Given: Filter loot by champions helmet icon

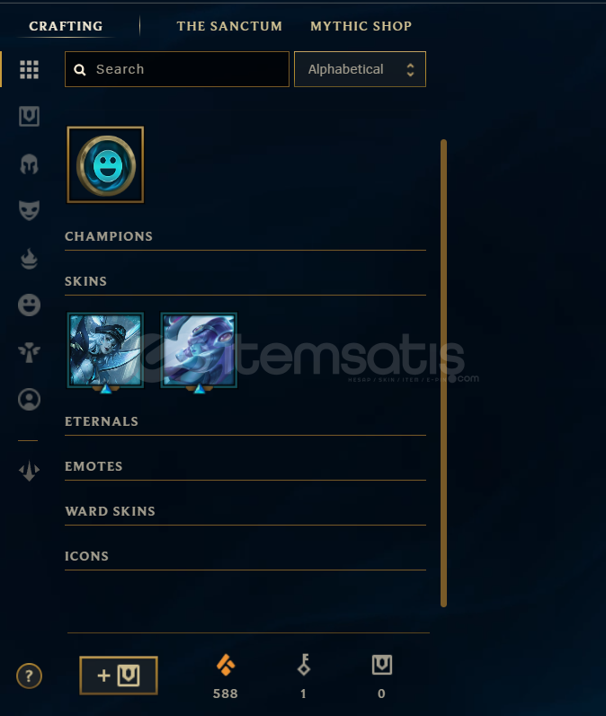Looking at the screenshot, I should coord(29,164).
